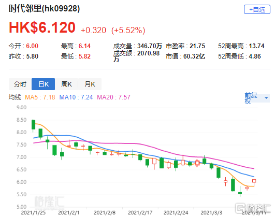Click the 9.00 y-axis label
This screenshot has height=217, width=274.
21,107
